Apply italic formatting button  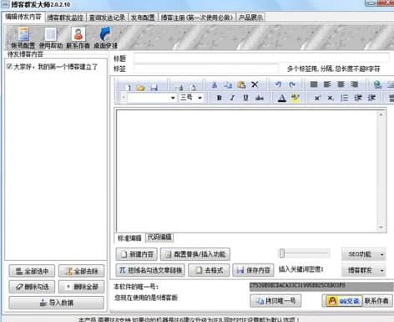(232, 98)
